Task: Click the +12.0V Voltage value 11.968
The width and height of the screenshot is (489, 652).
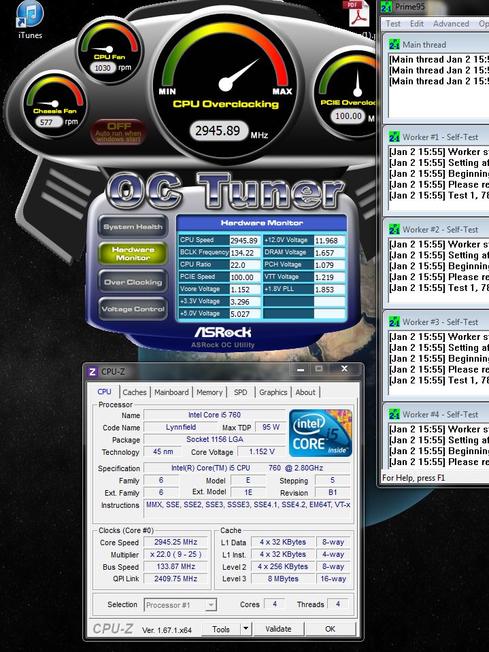Action: pos(330,241)
